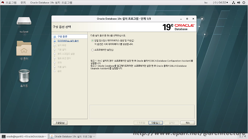Open the clock showing (수) 04:32
This screenshot has width=248, height=139.
coord(220,2)
